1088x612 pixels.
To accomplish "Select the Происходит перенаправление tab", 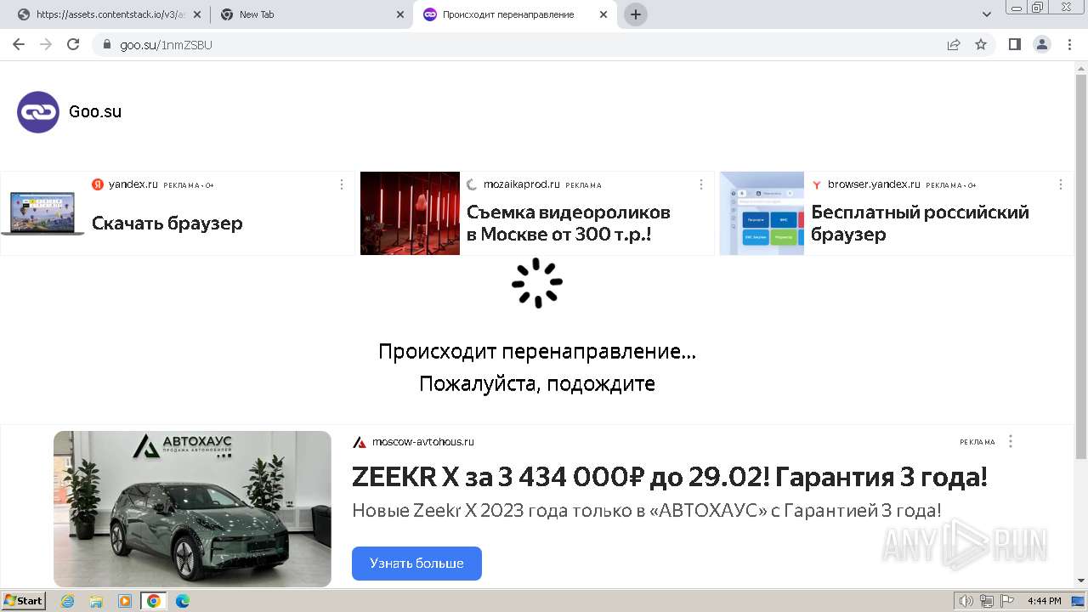I will pos(515,14).
